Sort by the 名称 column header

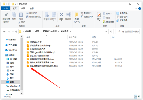[x=28, y=37]
